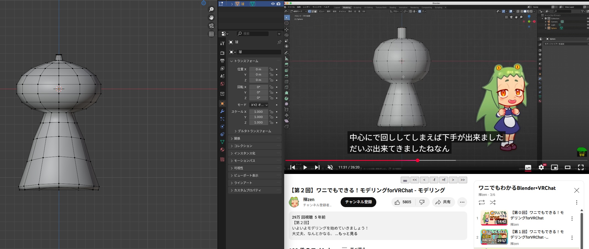The height and width of the screenshot is (249, 589).
Task: Open the Material properties tab
Action: click(222, 150)
